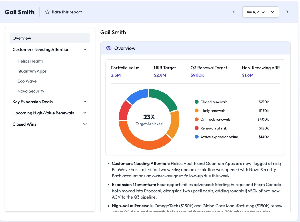Click the High-Value Renewals bullet heading
This screenshot has width=300, height=222.
(x=133, y=206)
